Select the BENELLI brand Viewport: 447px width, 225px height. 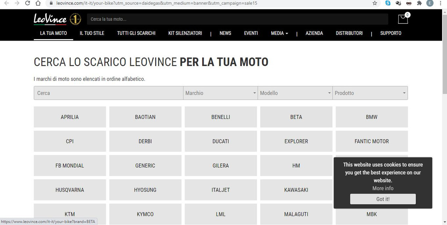[221, 117]
